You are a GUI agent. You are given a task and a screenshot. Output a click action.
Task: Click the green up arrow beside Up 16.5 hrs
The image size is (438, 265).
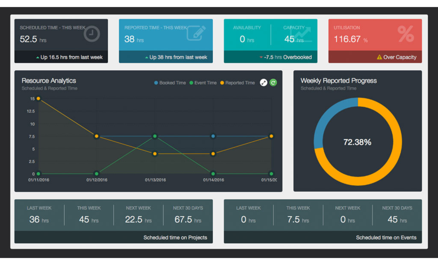coord(38,58)
